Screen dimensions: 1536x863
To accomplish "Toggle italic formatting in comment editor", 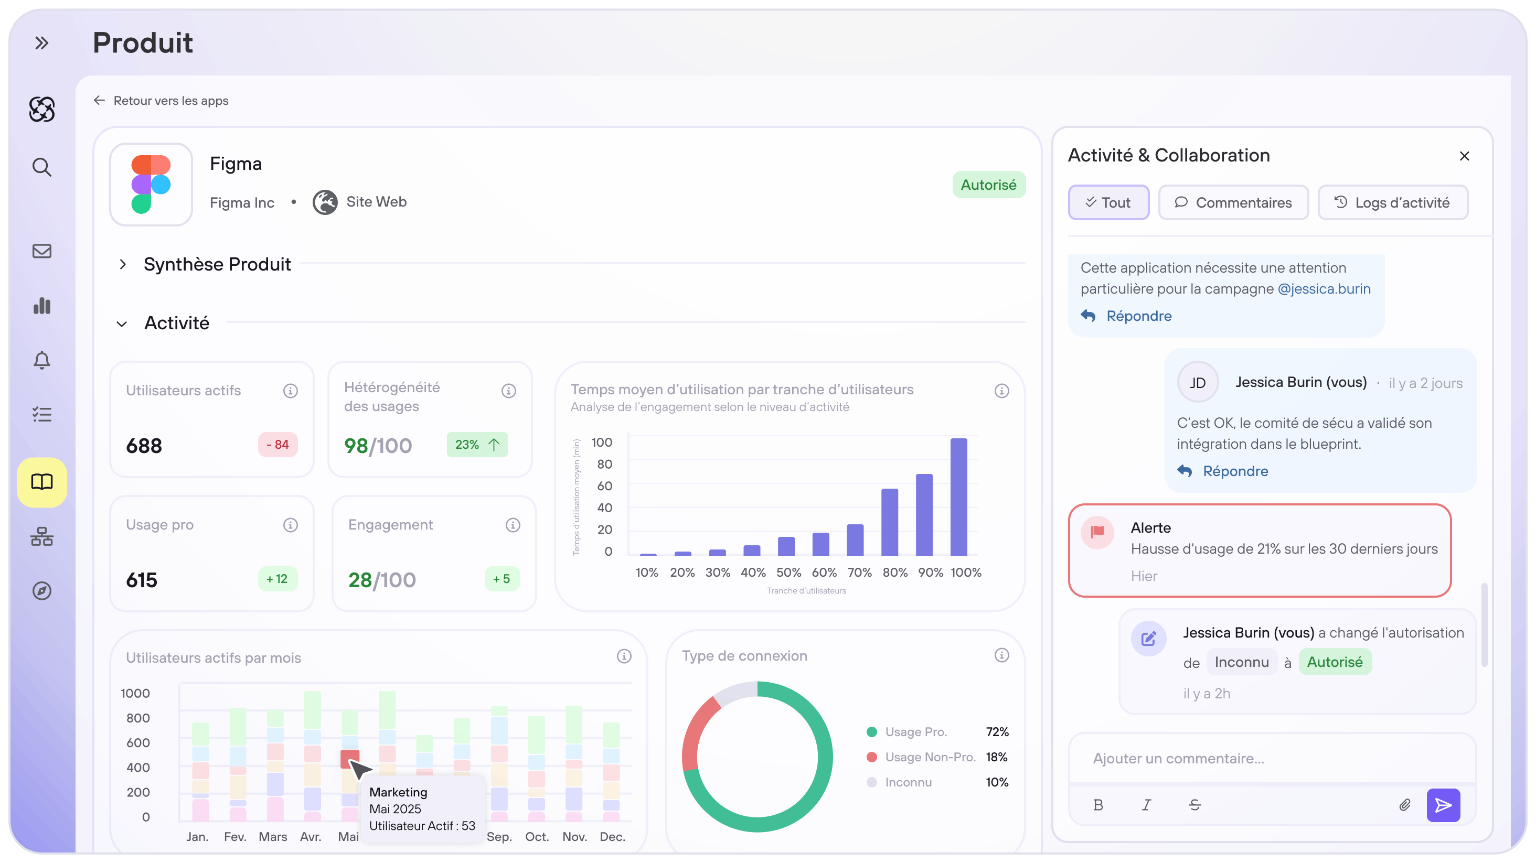I will point(1146,805).
